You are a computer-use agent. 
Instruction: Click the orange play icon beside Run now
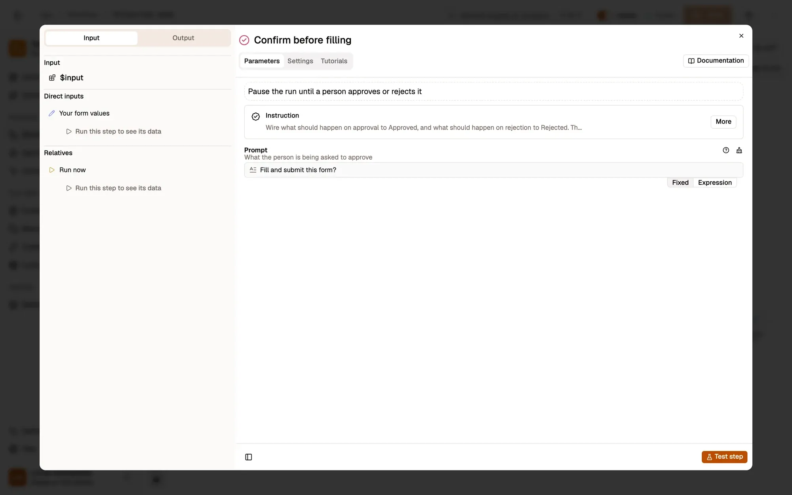[52, 170]
